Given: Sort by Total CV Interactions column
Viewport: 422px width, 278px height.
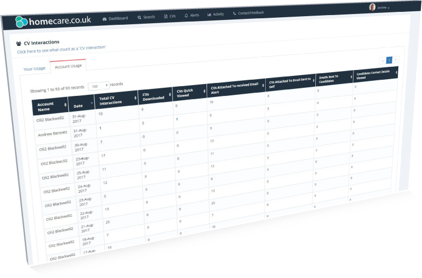Looking at the screenshot, I should (x=116, y=99).
